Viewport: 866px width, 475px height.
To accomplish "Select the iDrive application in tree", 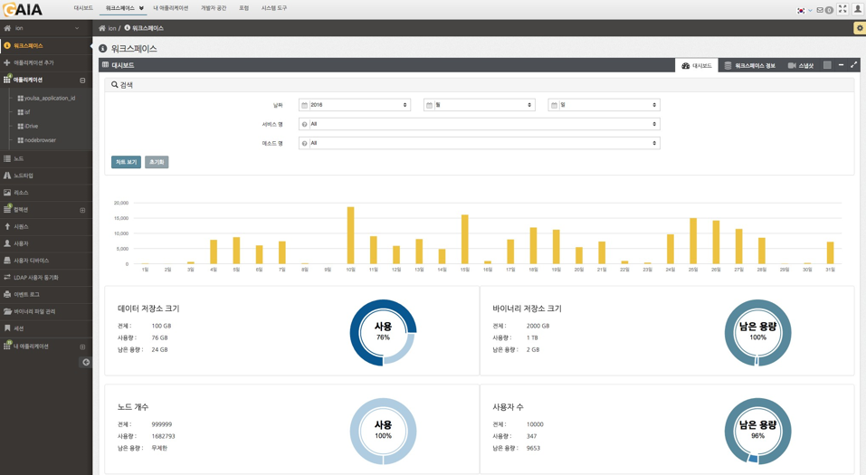I will (x=31, y=127).
